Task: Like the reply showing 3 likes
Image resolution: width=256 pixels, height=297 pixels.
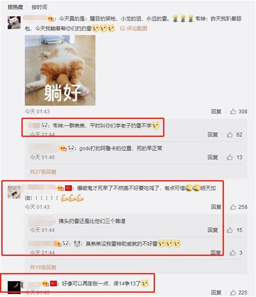Action: coord(233,253)
